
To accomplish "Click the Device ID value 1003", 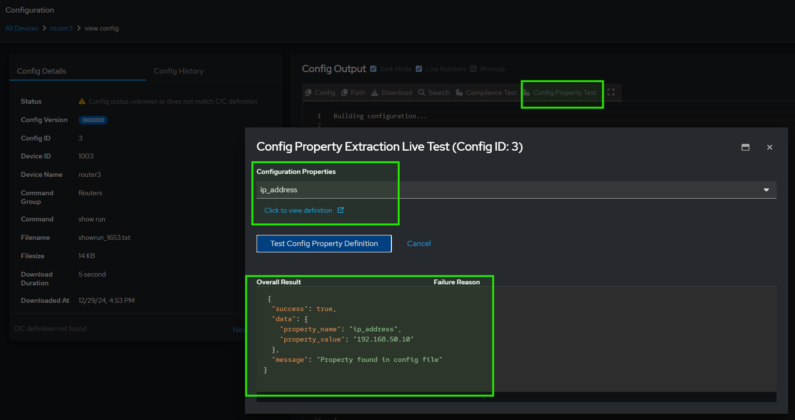I will coord(86,156).
